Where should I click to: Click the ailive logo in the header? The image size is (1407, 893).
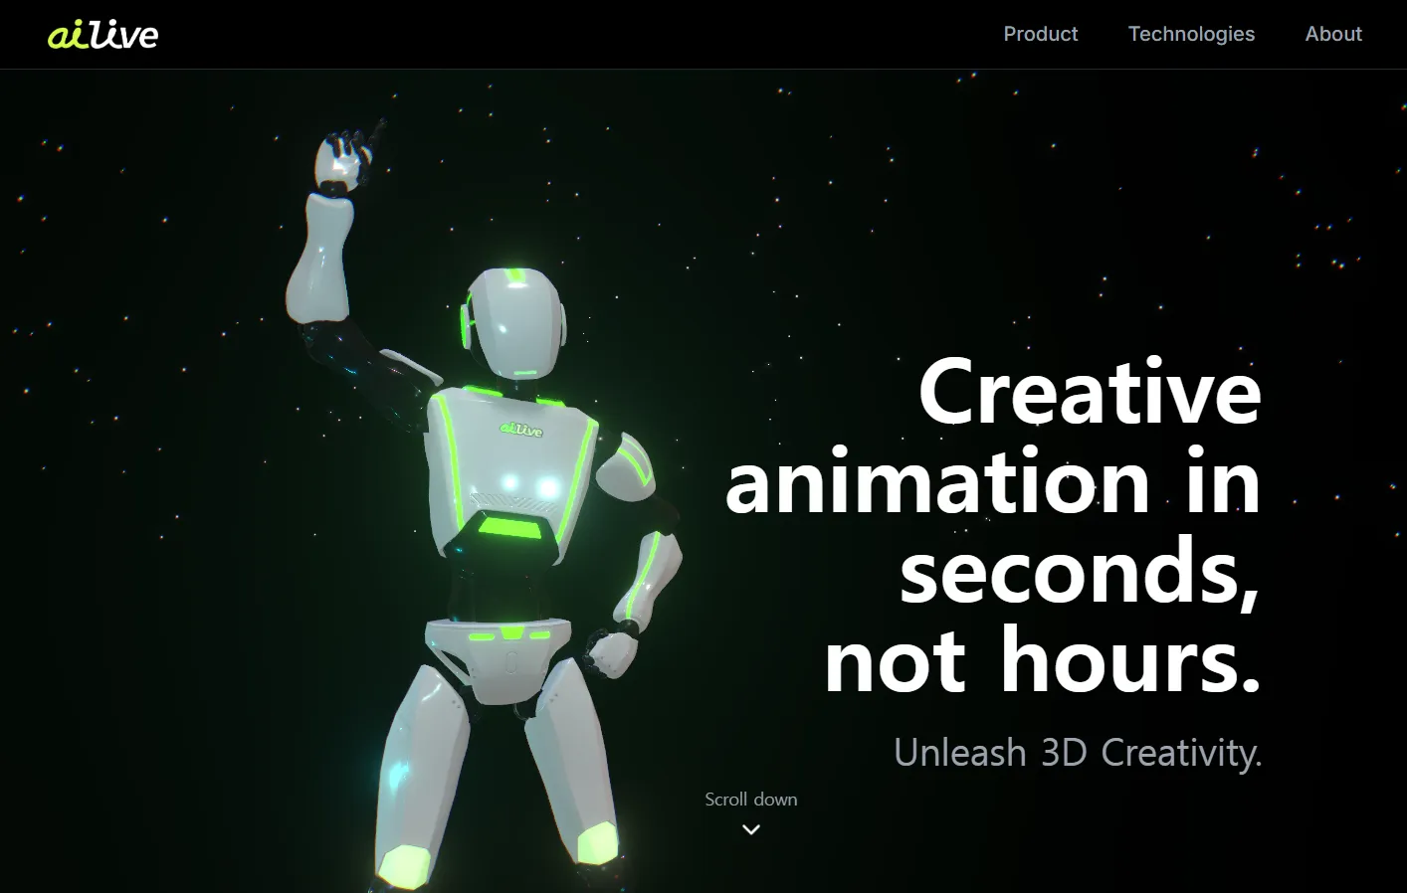click(x=103, y=35)
